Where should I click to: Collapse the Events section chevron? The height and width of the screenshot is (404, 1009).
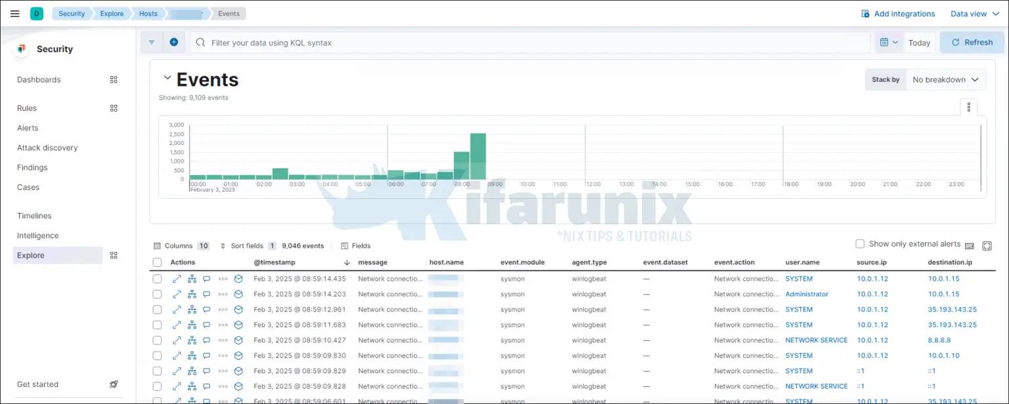click(x=168, y=76)
